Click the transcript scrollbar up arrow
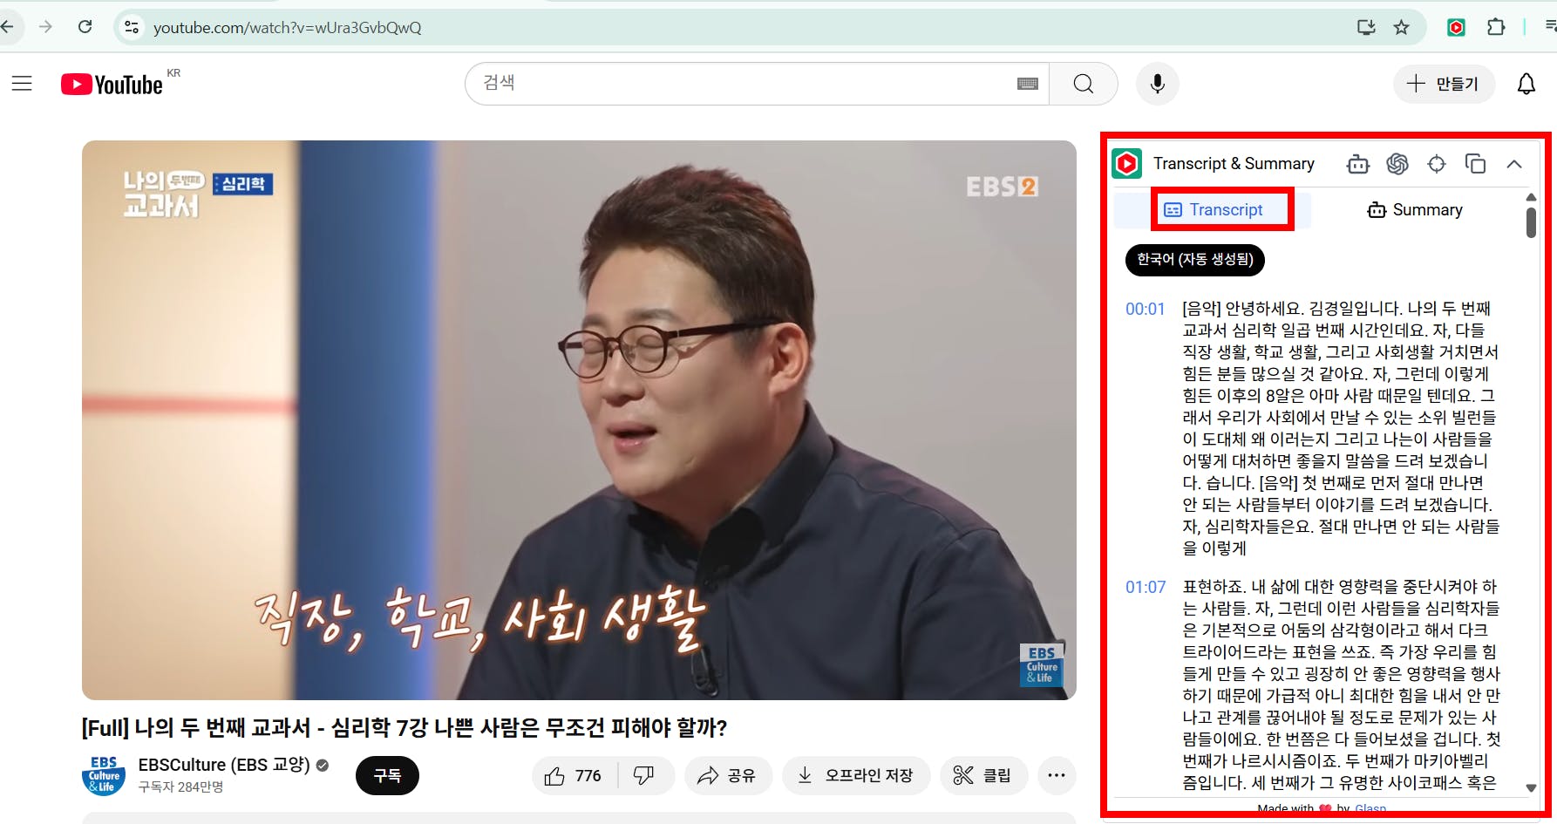 [x=1531, y=198]
